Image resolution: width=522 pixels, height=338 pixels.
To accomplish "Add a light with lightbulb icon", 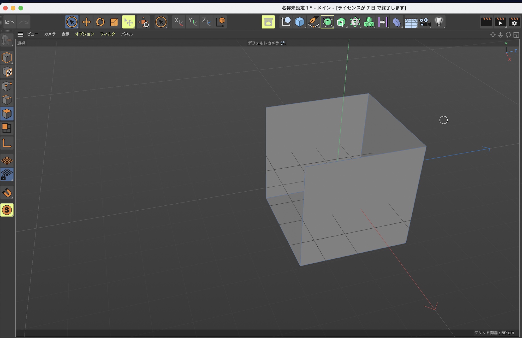I will (439, 22).
